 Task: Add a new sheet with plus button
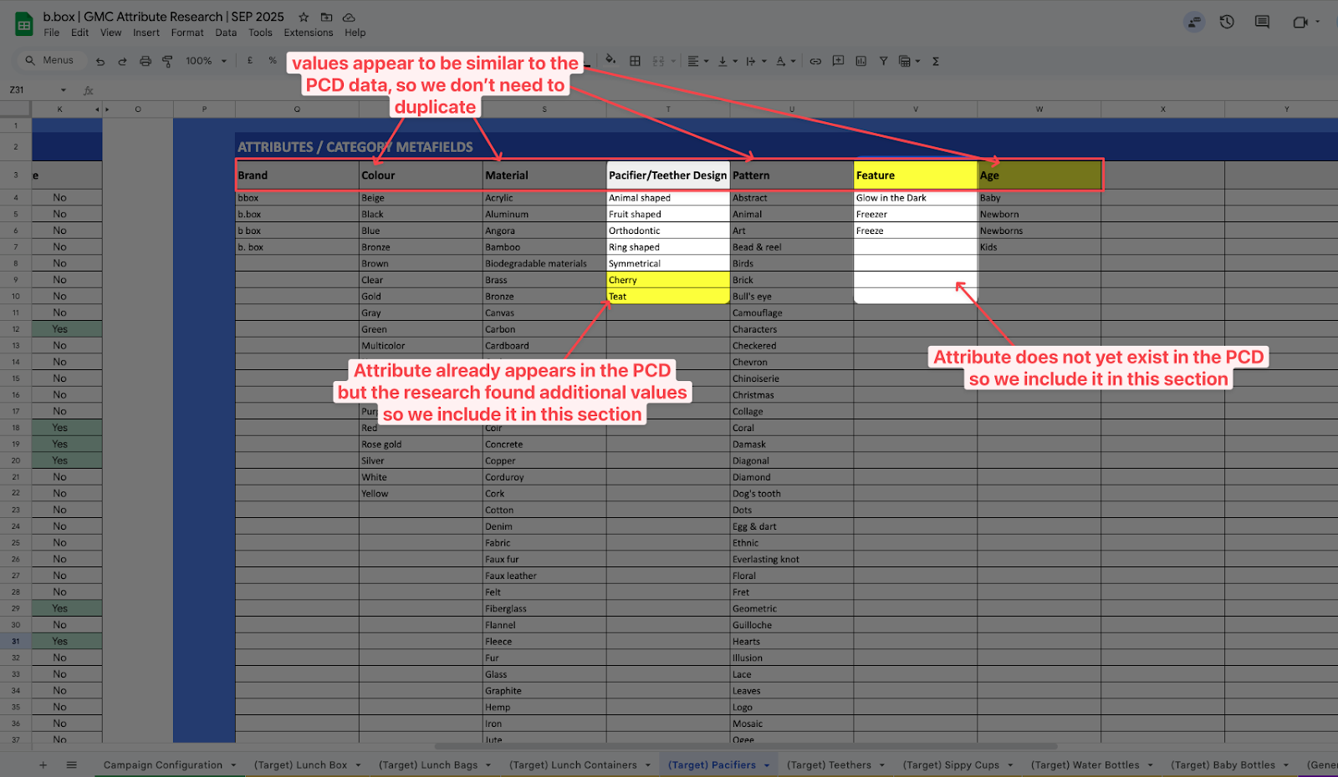[43, 764]
